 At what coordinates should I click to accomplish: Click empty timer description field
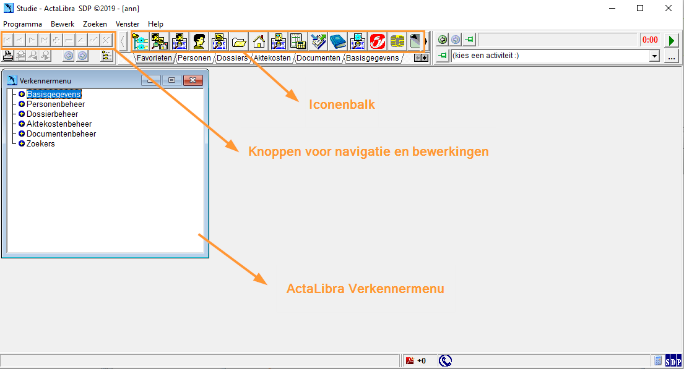tap(558, 40)
